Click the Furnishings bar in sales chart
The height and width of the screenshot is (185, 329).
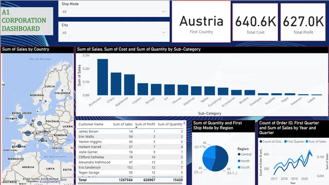pos(223,91)
